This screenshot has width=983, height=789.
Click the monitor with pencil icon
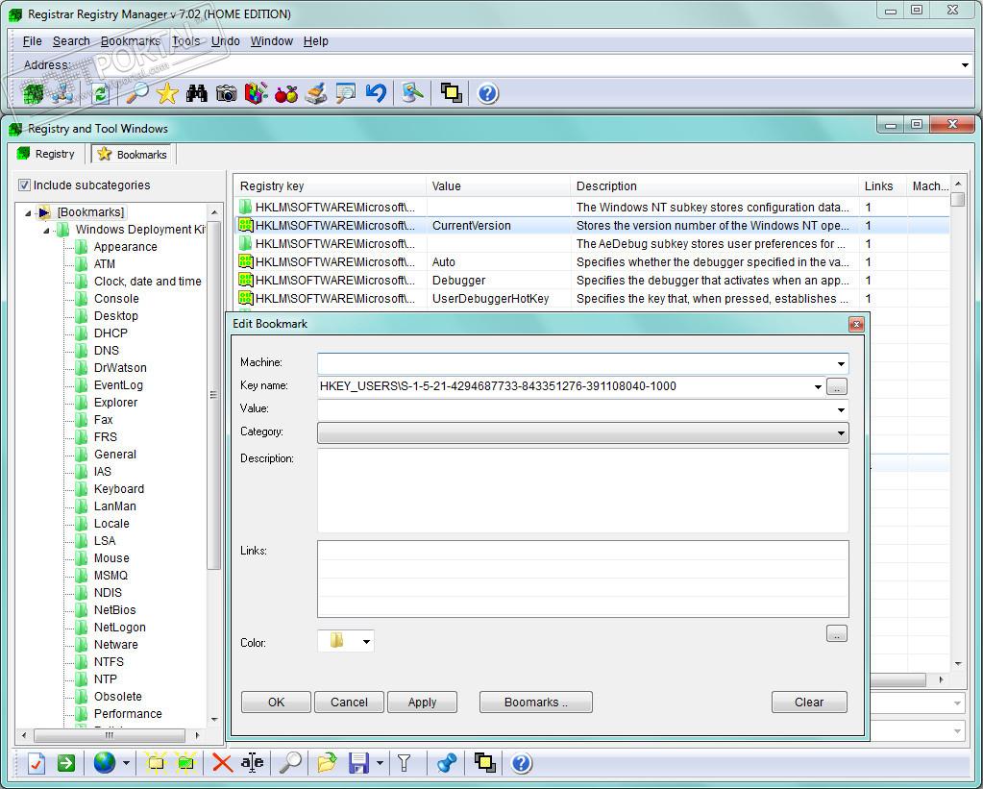[412, 93]
